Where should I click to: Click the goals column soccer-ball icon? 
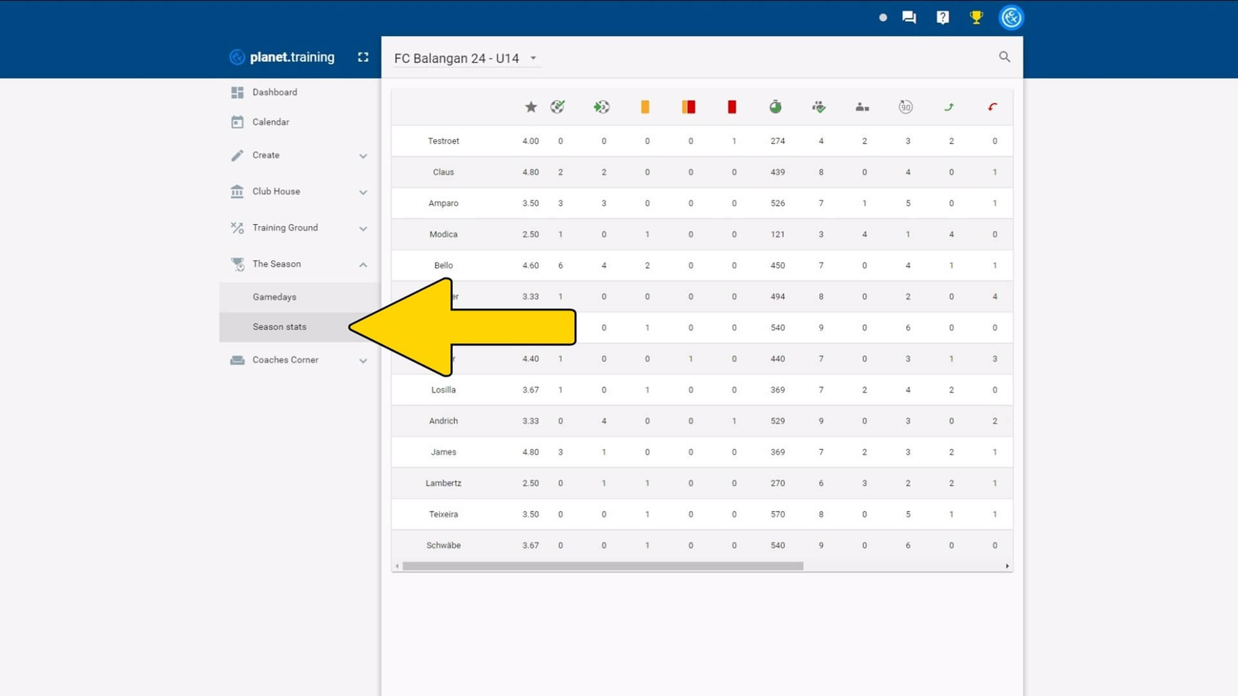(x=557, y=107)
